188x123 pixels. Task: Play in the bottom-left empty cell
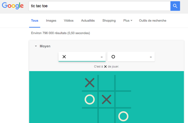(x=90, y=116)
